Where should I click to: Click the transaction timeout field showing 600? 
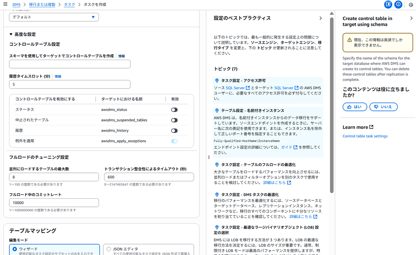tap(149, 177)
